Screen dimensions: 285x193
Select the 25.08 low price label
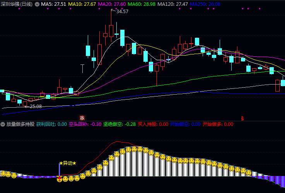(x=36, y=106)
